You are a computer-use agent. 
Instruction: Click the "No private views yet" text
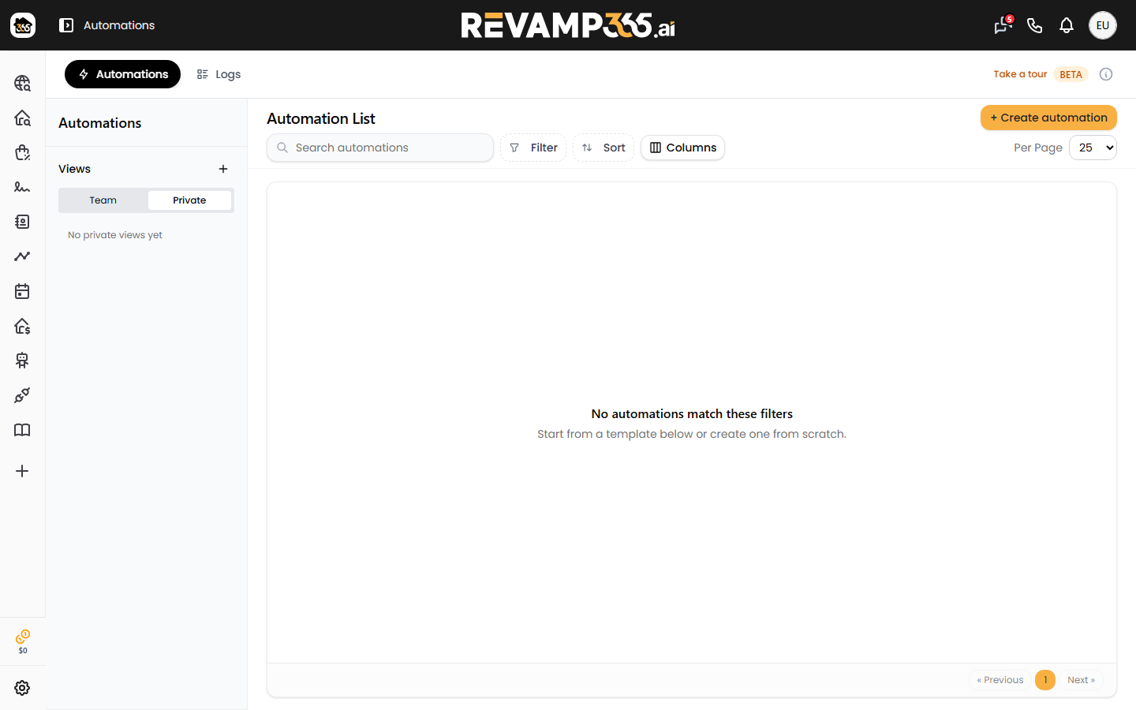point(115,235)
